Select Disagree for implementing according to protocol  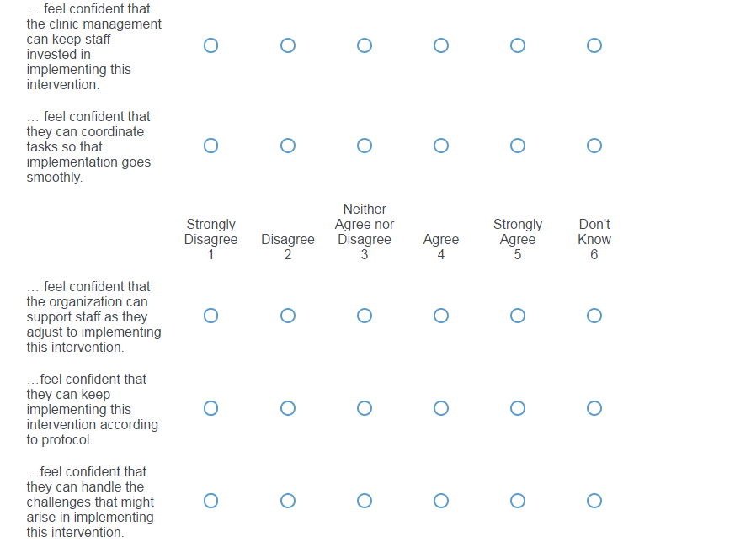tap(288, 408)
